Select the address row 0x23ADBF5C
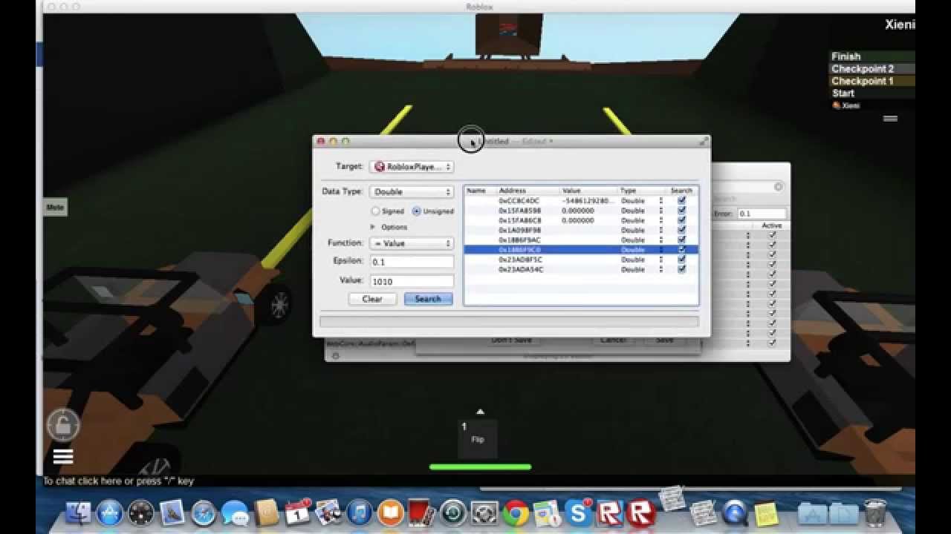 click(581, 260)
